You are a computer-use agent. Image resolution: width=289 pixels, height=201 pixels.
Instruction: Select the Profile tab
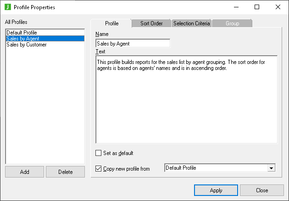click(x=111, y=23)
